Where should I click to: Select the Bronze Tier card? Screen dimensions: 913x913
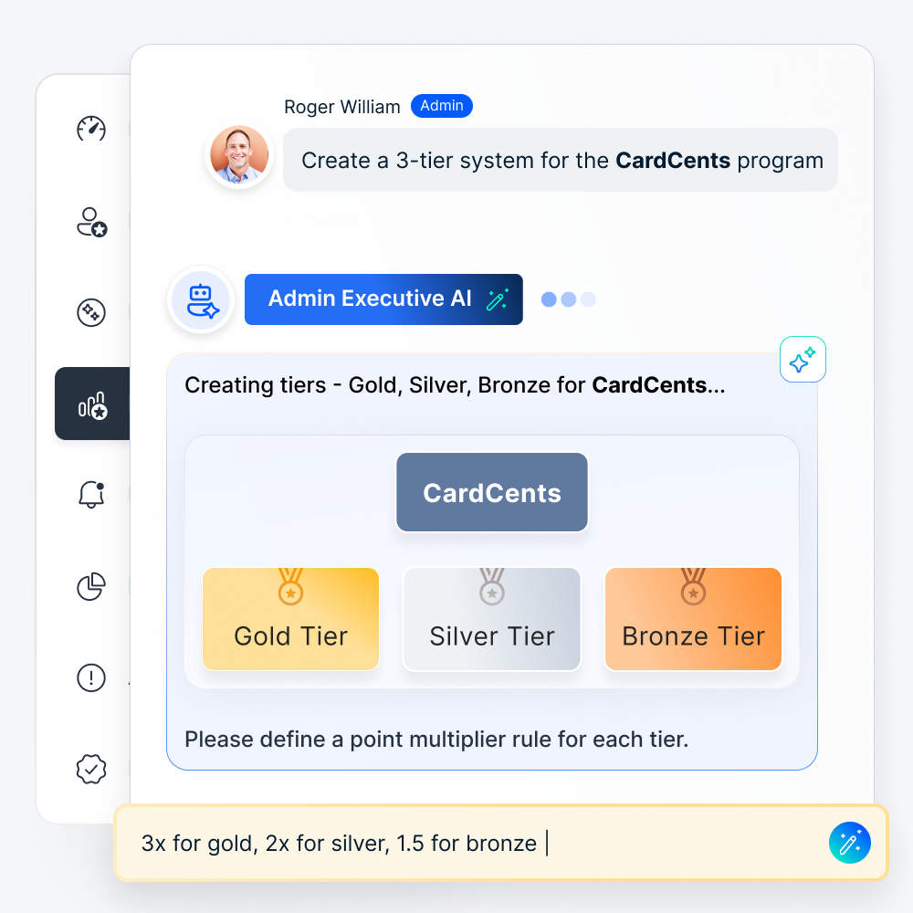(694, 619)
